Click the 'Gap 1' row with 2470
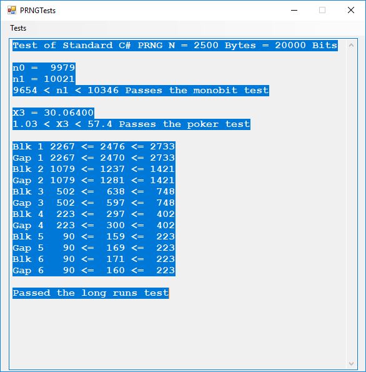Screen dimensions: 366x372 point(94,158)
